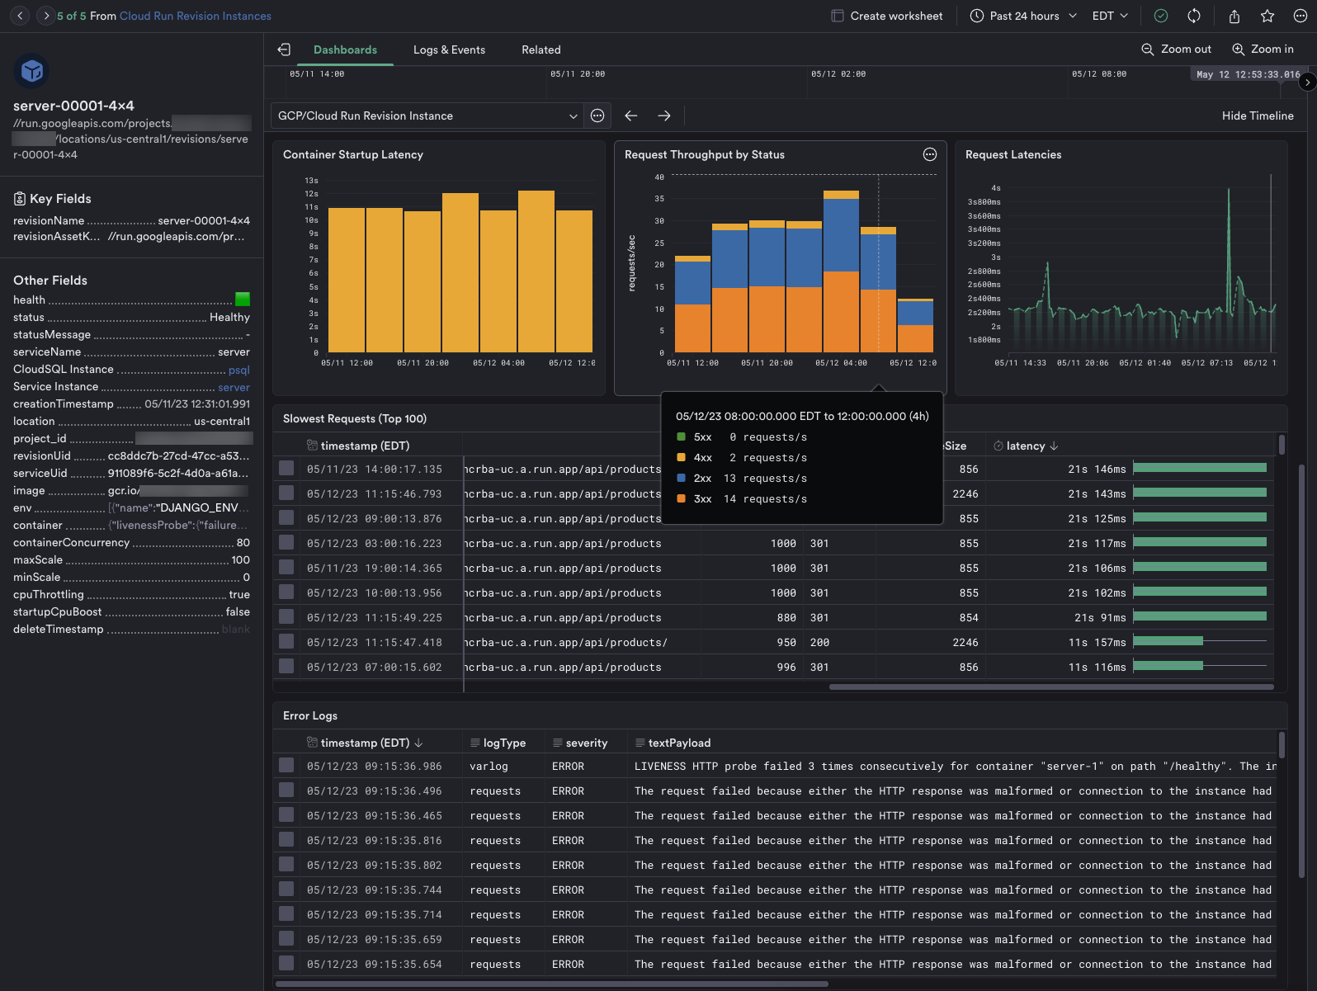This screenshot has width=1317, height=991.
Task: Go to next resource arrow
Action: (x=46, y=16)
